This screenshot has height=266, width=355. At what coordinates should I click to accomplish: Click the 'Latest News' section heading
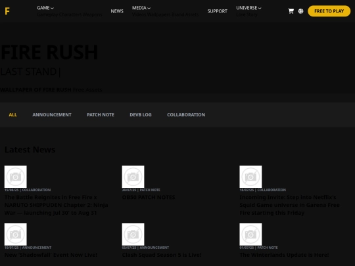pyautogui.click(x=30, y=150)
